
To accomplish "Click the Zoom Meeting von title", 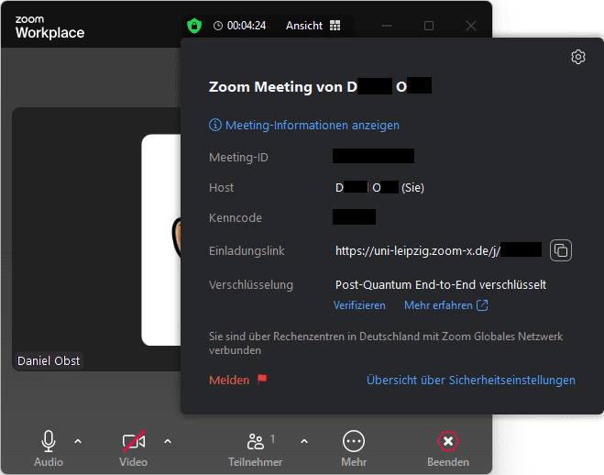I will (x=320, y=86).
